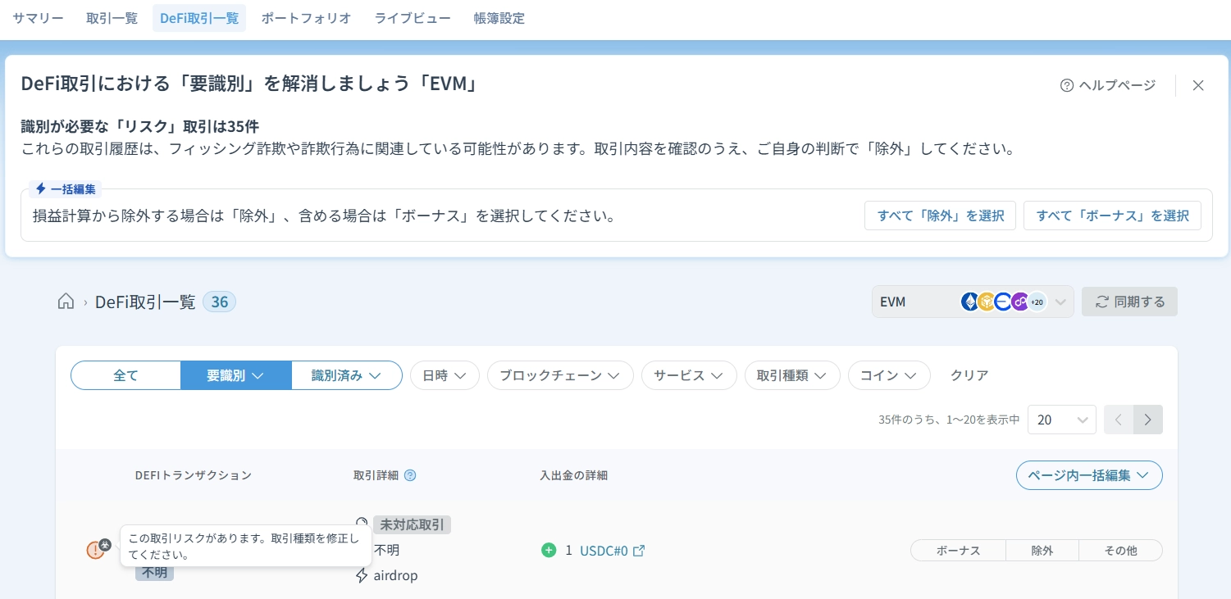Image resolution: width=1231 pixels, height=599 pixels.
Task: Click the blue Base chain icon
Action: (x=1003, y=302)
